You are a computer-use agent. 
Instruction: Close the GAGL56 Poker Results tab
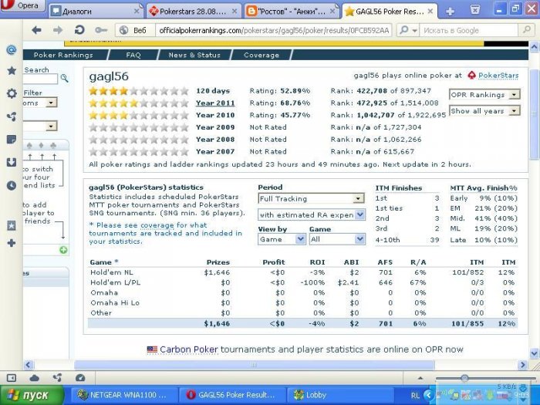(x=430, y=12)
